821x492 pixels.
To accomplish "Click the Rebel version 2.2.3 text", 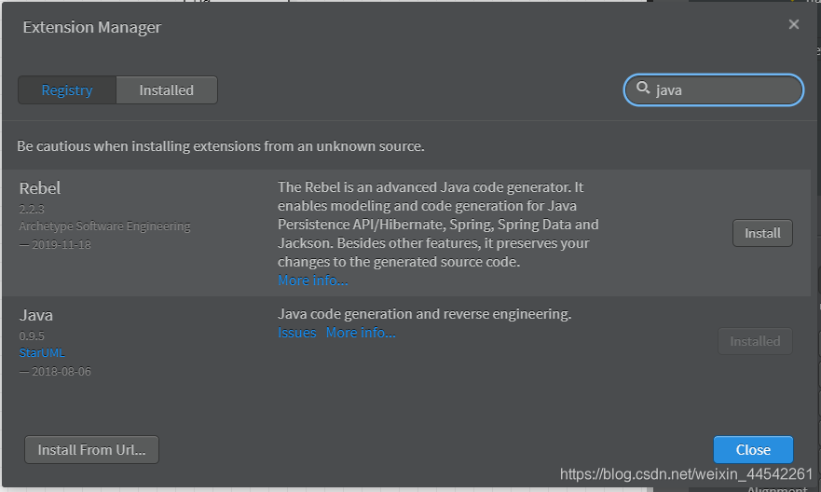I will pyautogui.click(x=32, y=210).
